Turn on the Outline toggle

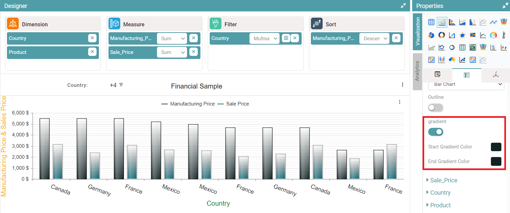436,107
